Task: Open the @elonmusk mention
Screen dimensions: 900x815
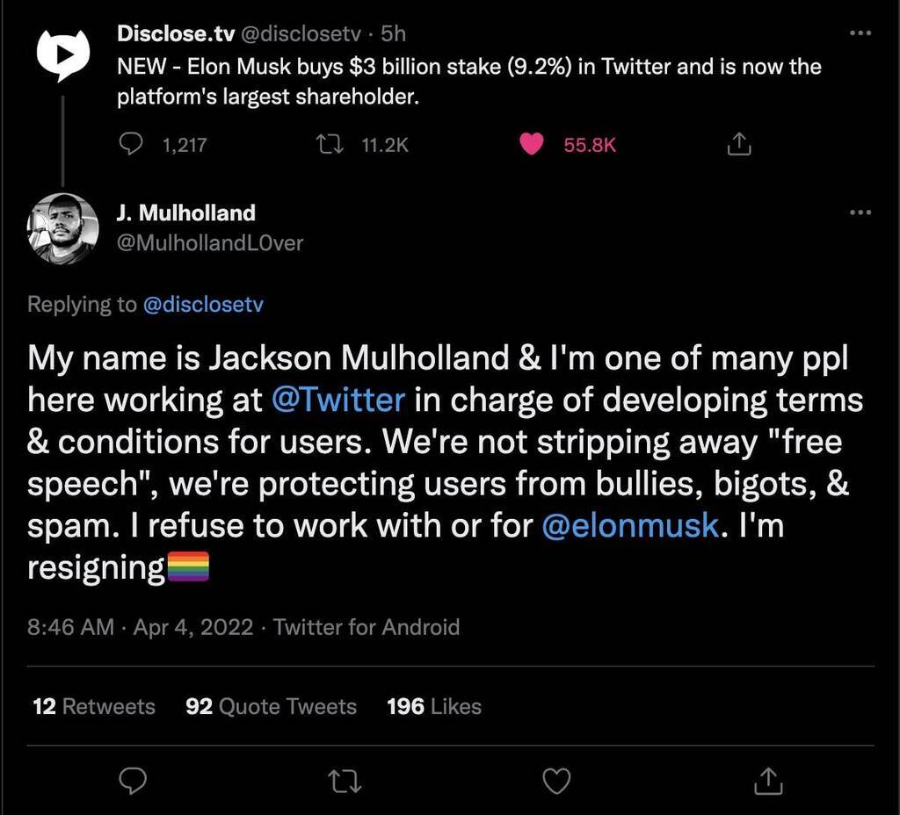Action: tap(630, 525)
